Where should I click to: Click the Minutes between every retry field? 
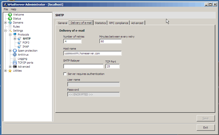(111, 41)
